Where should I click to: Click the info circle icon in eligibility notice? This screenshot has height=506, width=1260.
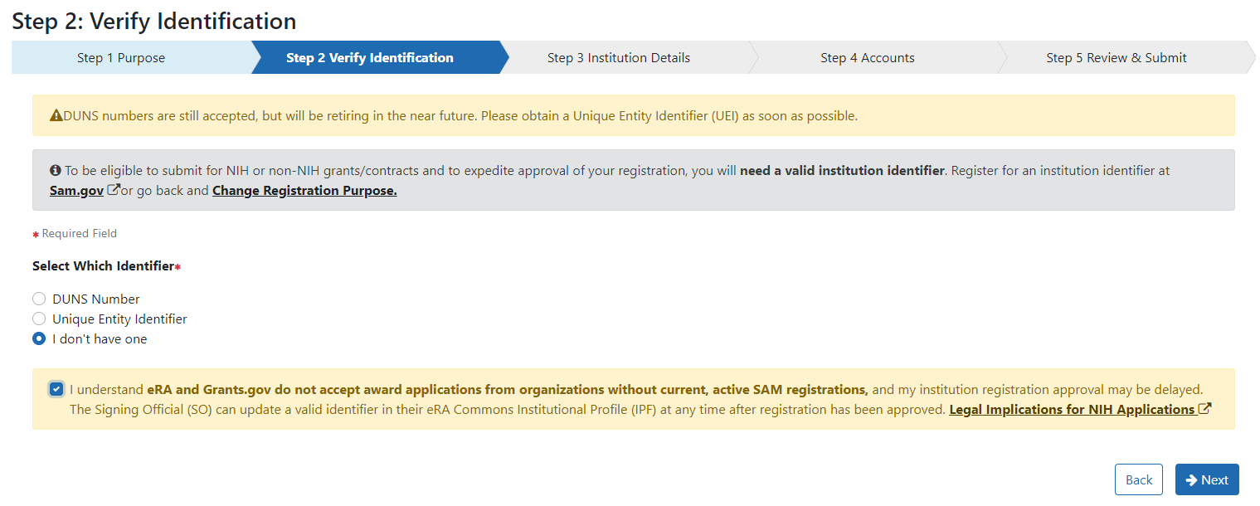(56, 171)
